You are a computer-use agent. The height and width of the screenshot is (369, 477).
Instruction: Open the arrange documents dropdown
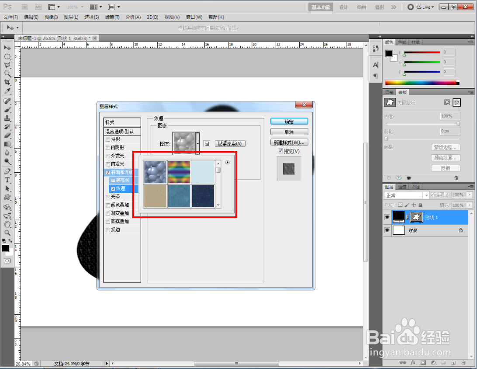pos(96,7)
